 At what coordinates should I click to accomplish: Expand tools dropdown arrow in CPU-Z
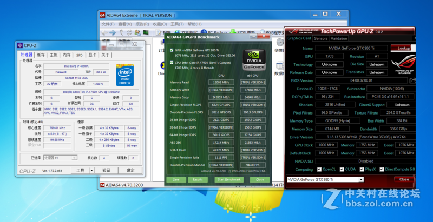coord(91,171)
